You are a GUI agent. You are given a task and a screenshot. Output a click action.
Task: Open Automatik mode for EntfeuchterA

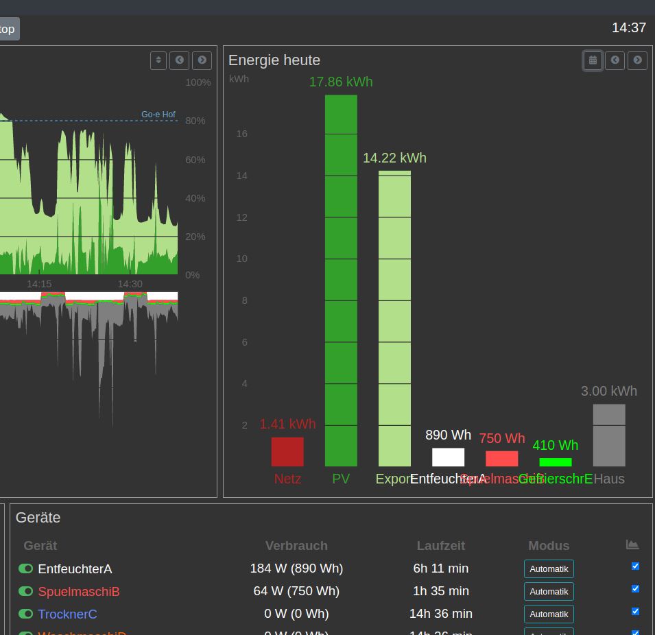(x=549, y=568)
